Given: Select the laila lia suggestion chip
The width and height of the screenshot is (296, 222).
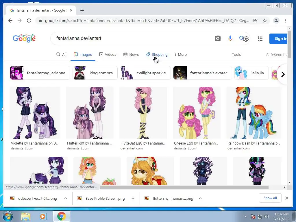Looking at the screenshot, I should pos(251,73).
